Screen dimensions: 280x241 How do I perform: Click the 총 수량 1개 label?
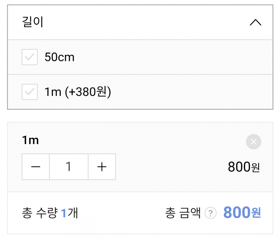(50, 213)
